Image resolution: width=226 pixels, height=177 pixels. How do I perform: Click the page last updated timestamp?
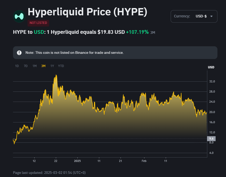[49, 172]
